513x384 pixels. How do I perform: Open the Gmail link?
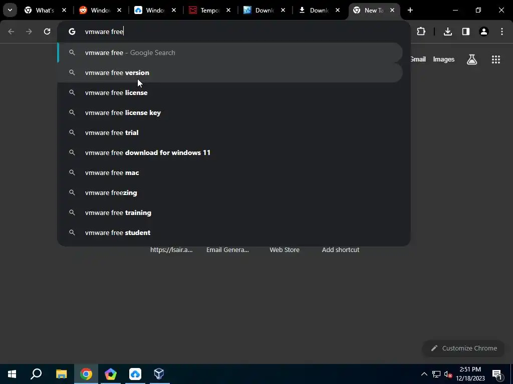point(418,59)
